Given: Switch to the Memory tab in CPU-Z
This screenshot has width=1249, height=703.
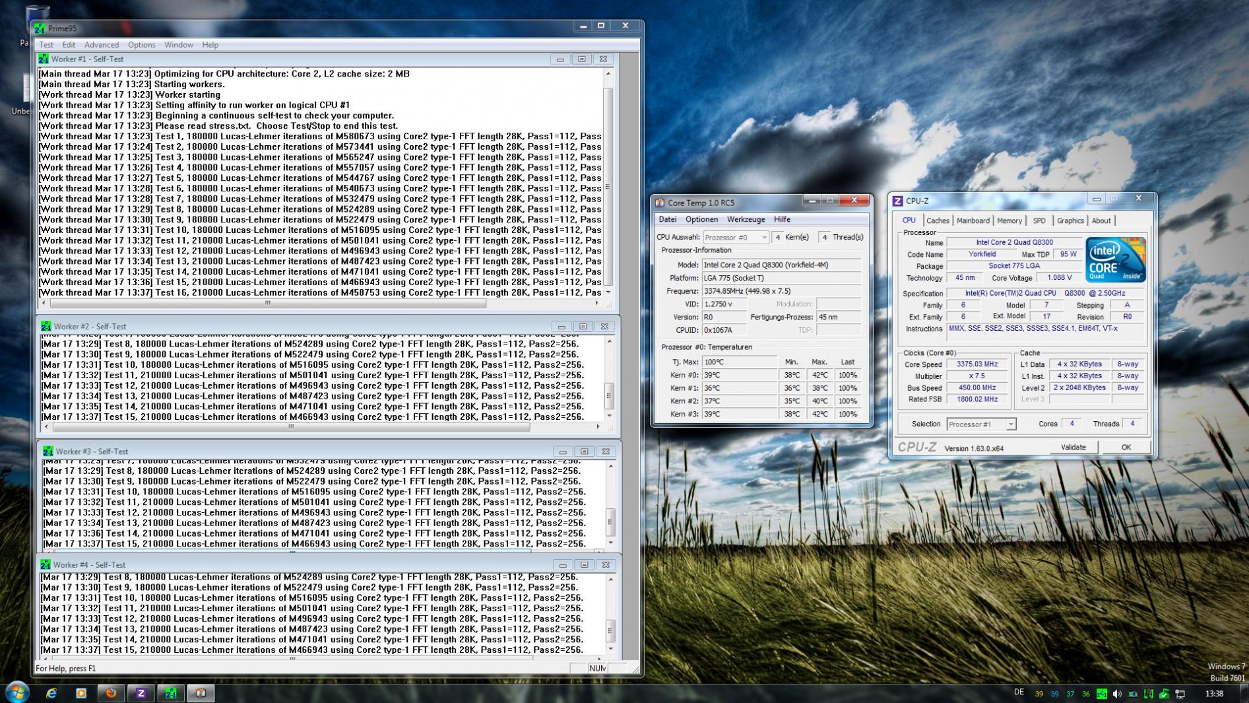Looking at the screenshot, I should pos(1009,220).
